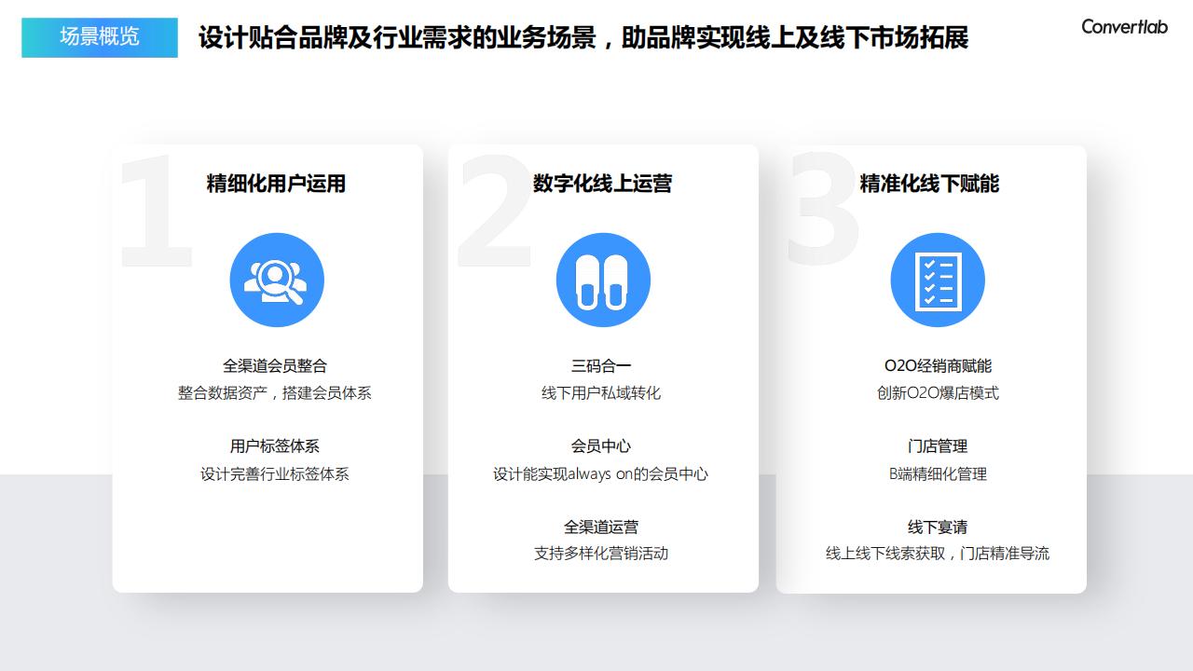Click the user search icon under 精细化用户运用
This screenshot has width=1193, height=671.
pos(277,280)
